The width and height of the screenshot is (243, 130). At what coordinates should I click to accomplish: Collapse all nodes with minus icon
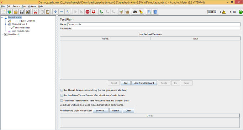[61, 12]
